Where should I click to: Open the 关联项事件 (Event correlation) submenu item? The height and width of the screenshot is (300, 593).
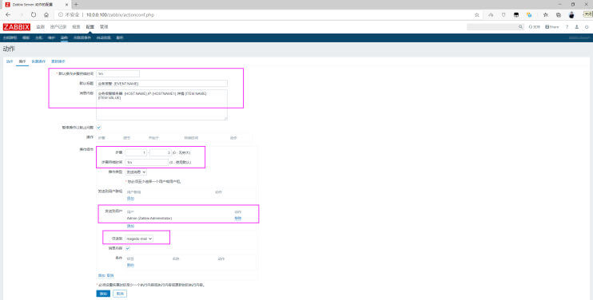pos(82,37)
